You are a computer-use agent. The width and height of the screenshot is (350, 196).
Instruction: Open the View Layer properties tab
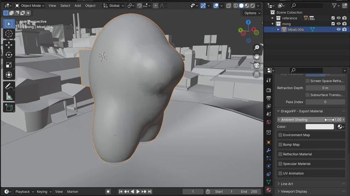pos(269,106)
